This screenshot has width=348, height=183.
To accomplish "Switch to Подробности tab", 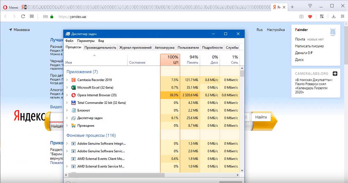I will (212, 47).
